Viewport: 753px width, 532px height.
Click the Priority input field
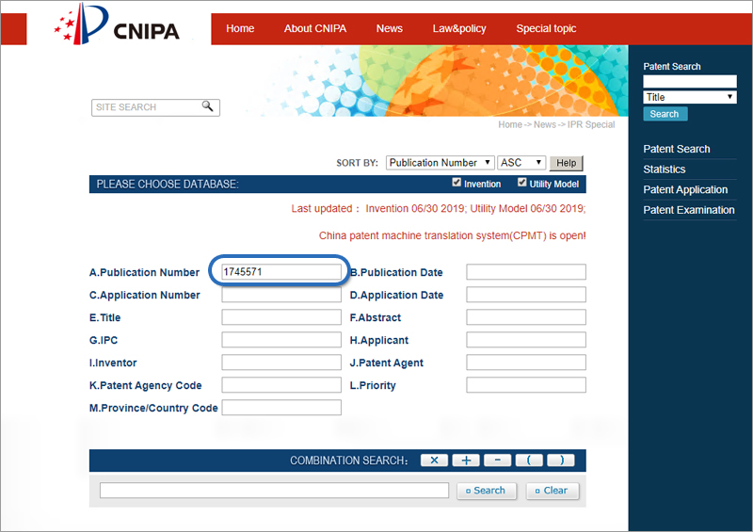[526, 385]
